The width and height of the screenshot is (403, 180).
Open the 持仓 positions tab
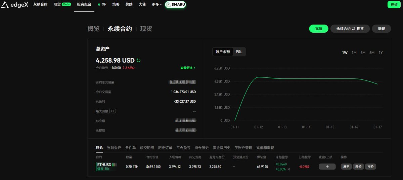[99, 148]
